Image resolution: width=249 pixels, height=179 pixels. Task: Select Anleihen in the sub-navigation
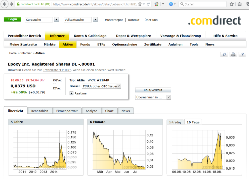coord(176,44)
